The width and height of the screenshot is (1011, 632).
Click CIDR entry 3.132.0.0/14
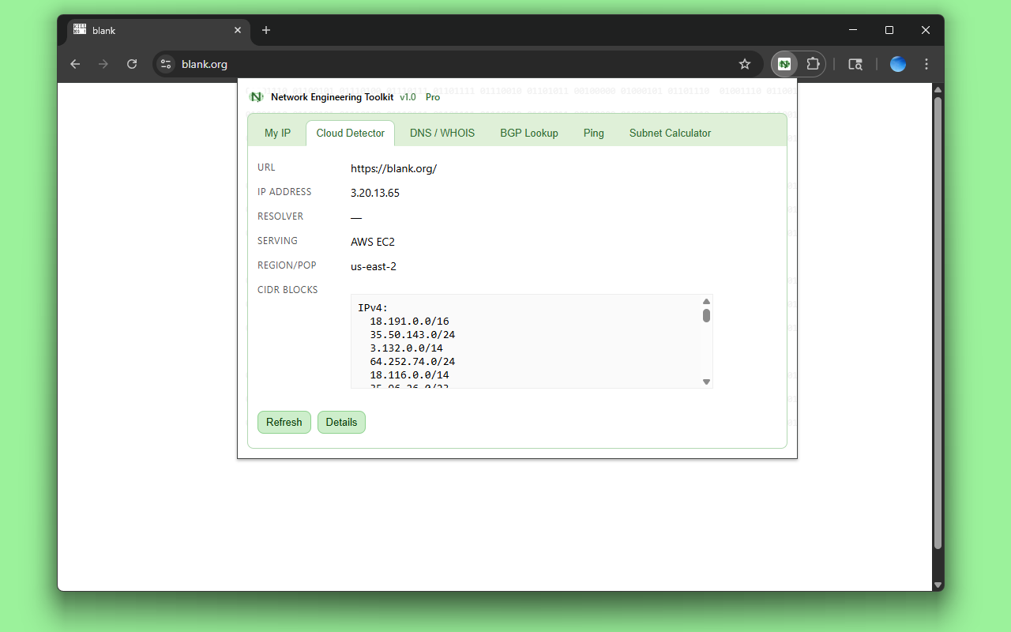coord(406,348)
